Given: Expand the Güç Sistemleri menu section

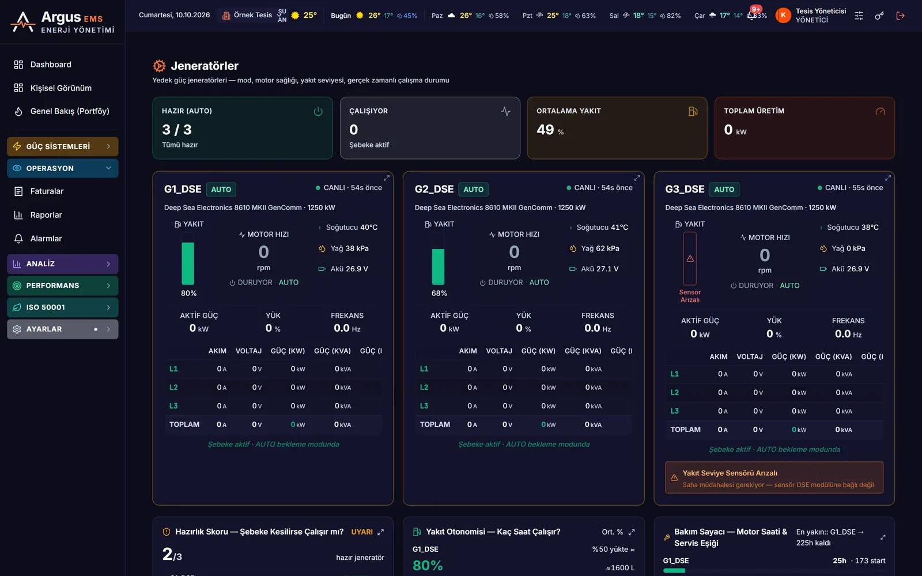Looking at the screenshot, I should coord(63,146).
